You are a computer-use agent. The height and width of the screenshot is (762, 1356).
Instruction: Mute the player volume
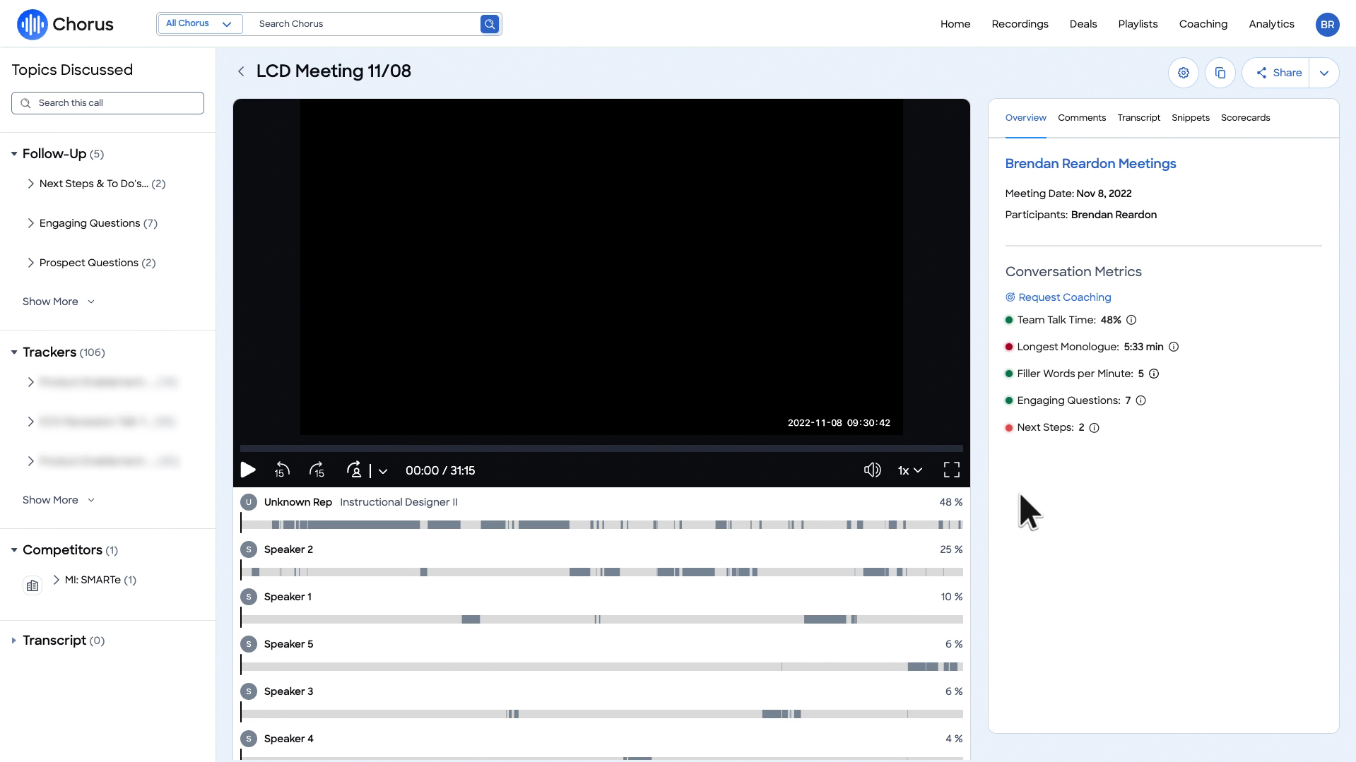click(x=873, y=470)
